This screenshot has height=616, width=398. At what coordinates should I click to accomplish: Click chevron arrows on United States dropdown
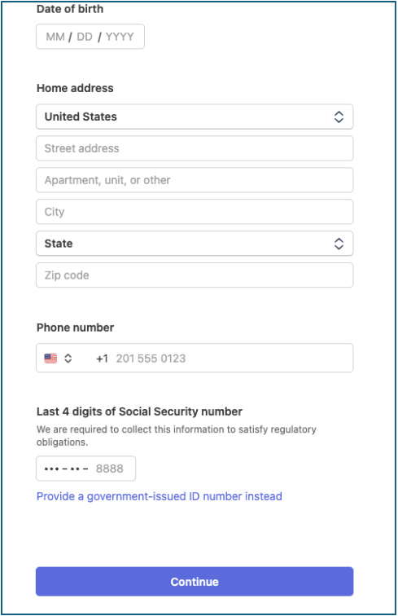[x=339, y=117]
